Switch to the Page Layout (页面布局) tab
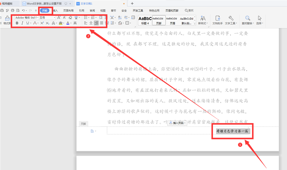 (68, 10)
